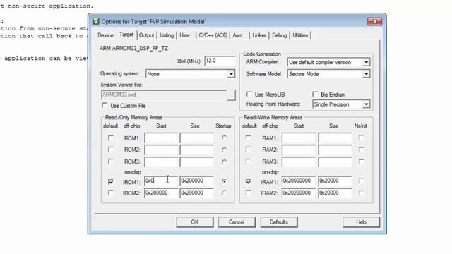
Task: Confirm settings with the OK button
Action: [x=195, y=222]
